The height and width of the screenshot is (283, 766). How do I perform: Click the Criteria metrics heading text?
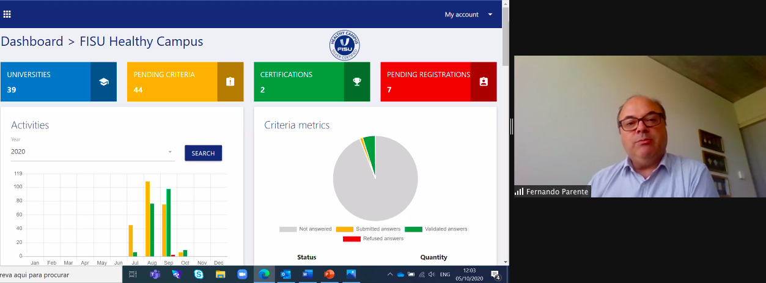(297, 125)
